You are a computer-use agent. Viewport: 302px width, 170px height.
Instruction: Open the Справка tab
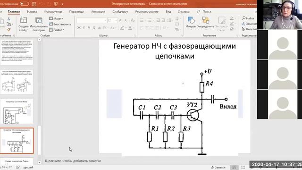(184, 11)
